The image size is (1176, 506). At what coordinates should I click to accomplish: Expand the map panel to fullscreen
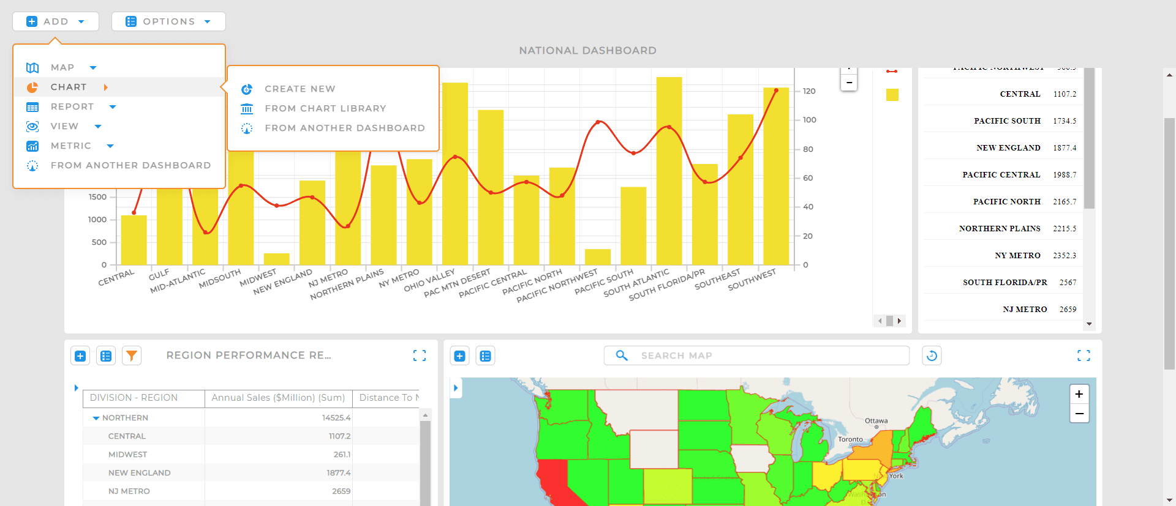coord(1084,355)
